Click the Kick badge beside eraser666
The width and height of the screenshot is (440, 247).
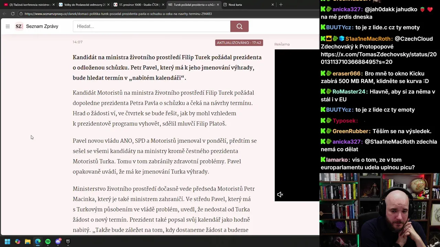[x=323, y=73]
